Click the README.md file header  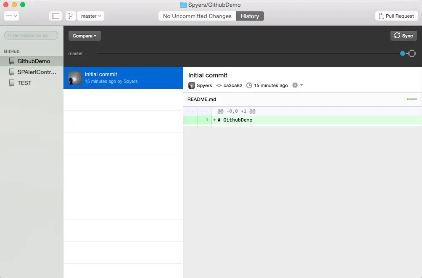click(x=303, y=99)
